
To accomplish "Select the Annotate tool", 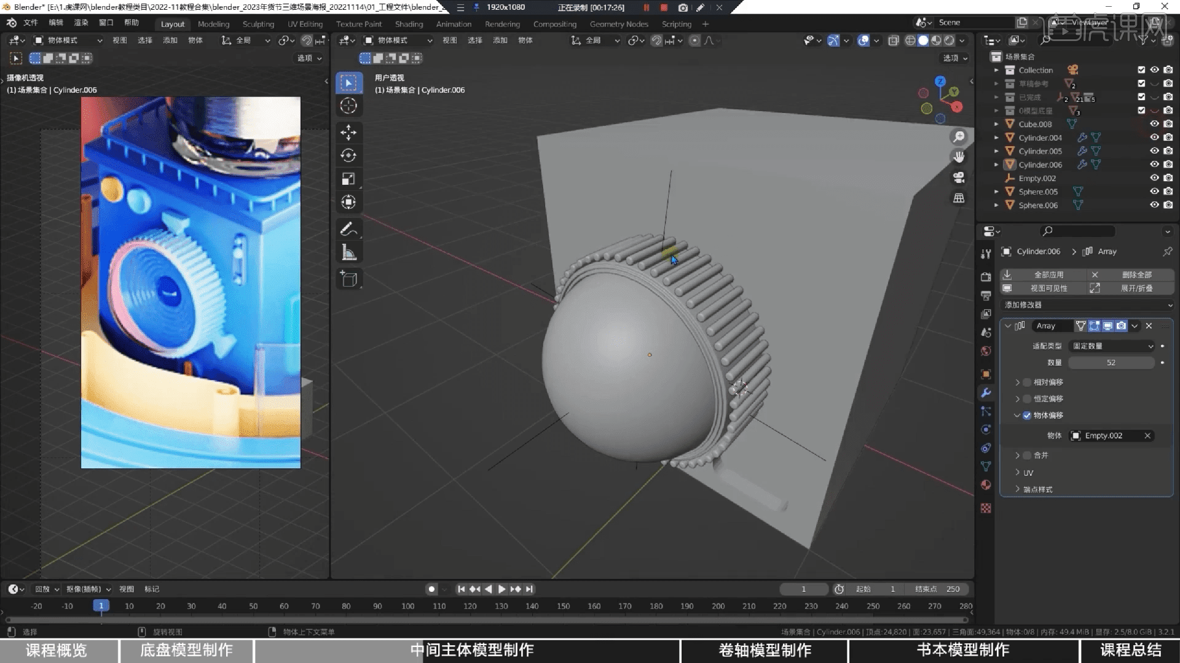I will coord(348,229).
